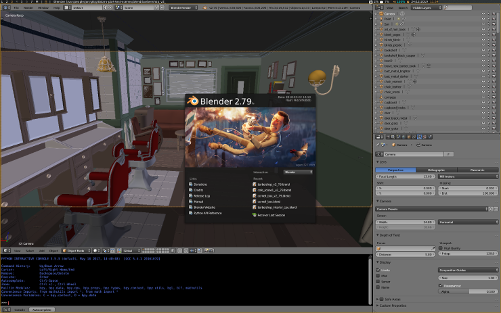Open the Visible Layers dropdown in outliner
Viewport: 501px width, 313px height.
427,7
